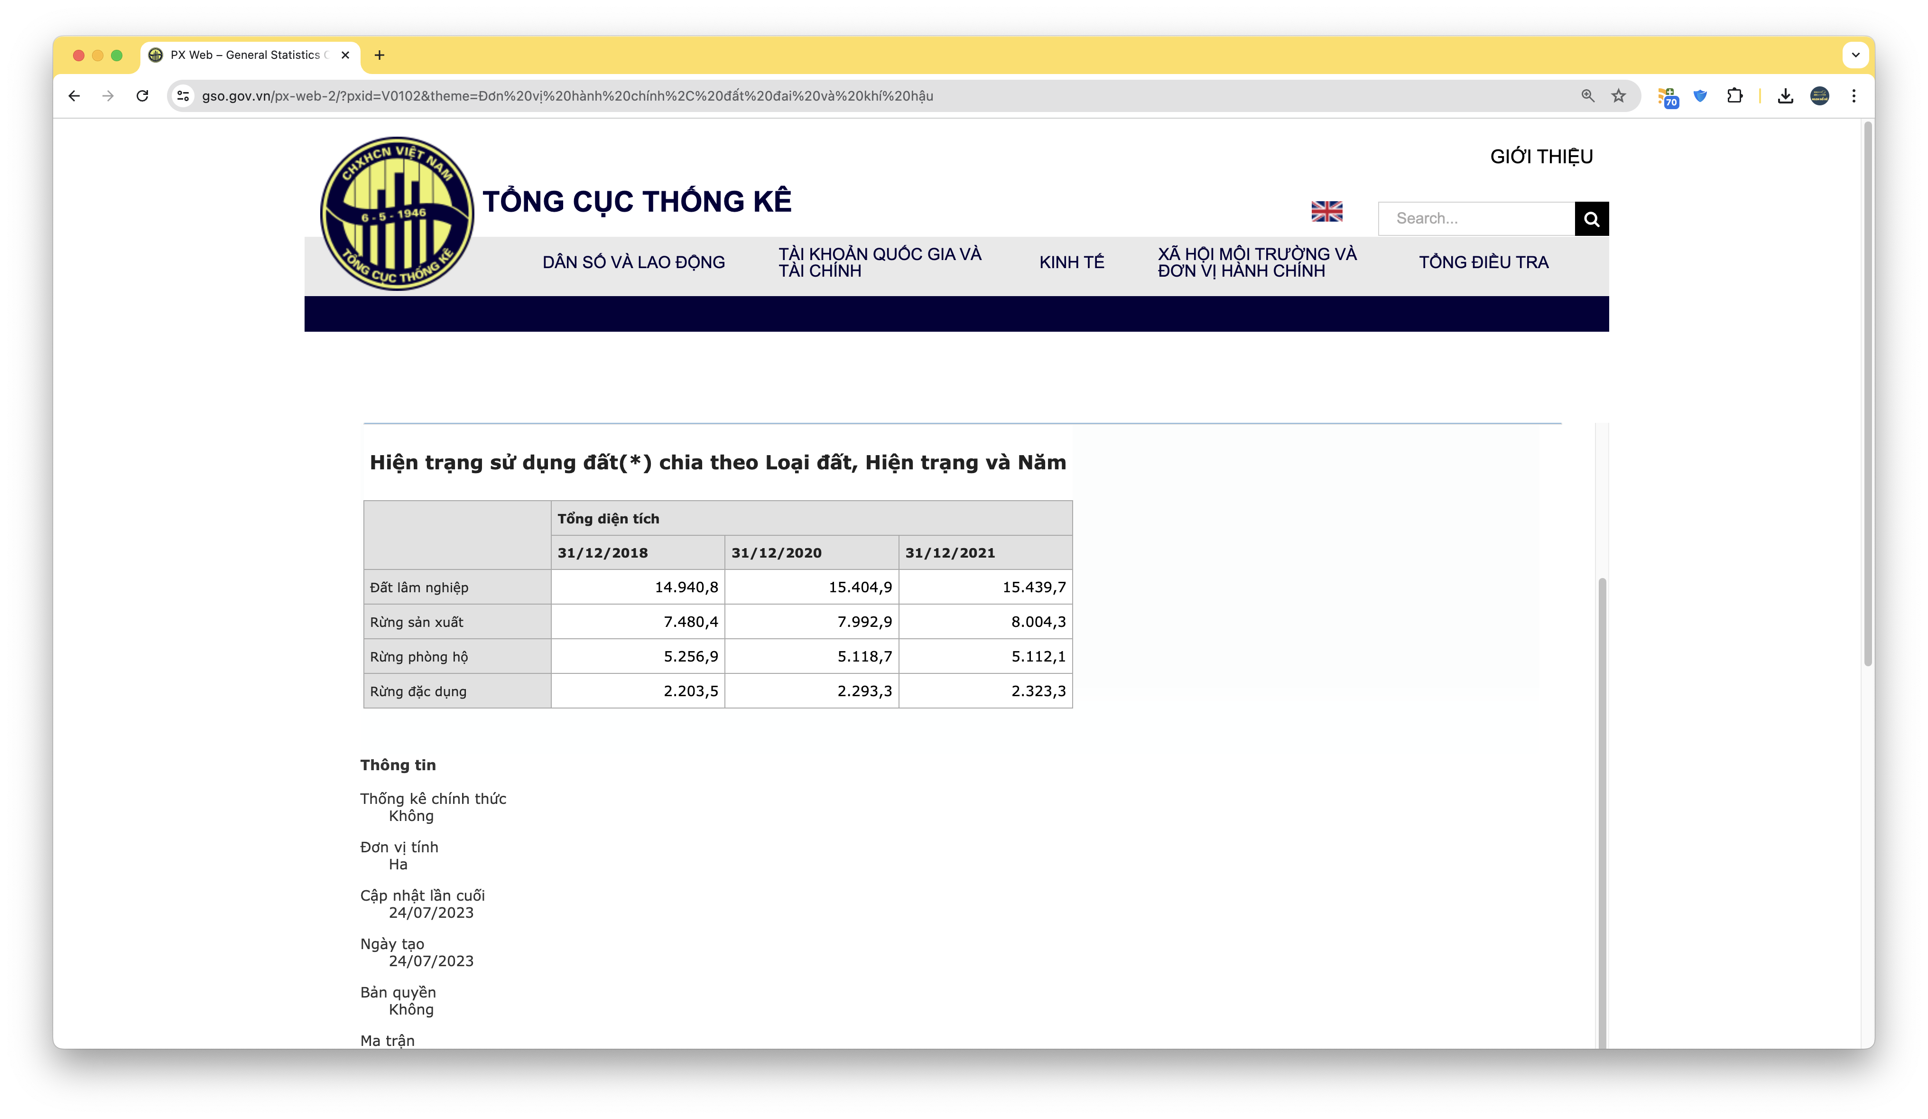Bookmark this page with the star icon
Viewport: 1928px width, 1119px height.
[x=1618, y=96]
